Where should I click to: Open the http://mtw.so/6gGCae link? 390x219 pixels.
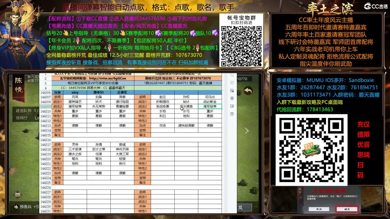(x=108, y=78)
